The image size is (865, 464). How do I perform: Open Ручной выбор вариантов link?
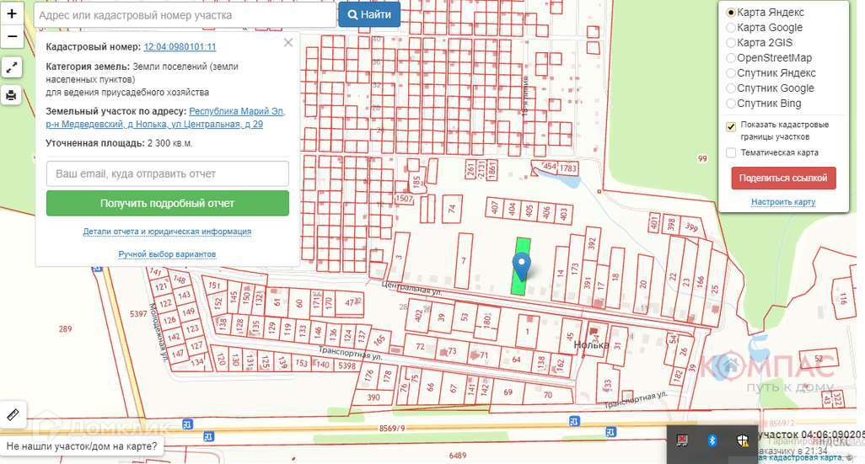(x=167, y=254)
